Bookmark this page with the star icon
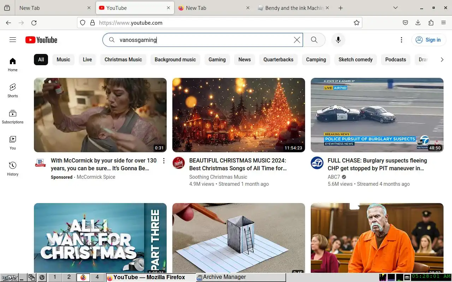The image size is (452, 282). (x=357, y=23)
